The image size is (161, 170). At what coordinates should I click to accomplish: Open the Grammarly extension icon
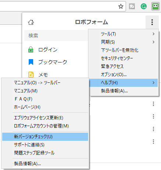pyautogui.click(x=144, y=6)
